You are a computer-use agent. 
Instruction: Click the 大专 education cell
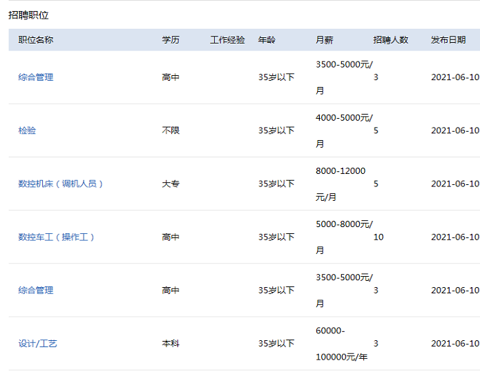tap(171, 184)
